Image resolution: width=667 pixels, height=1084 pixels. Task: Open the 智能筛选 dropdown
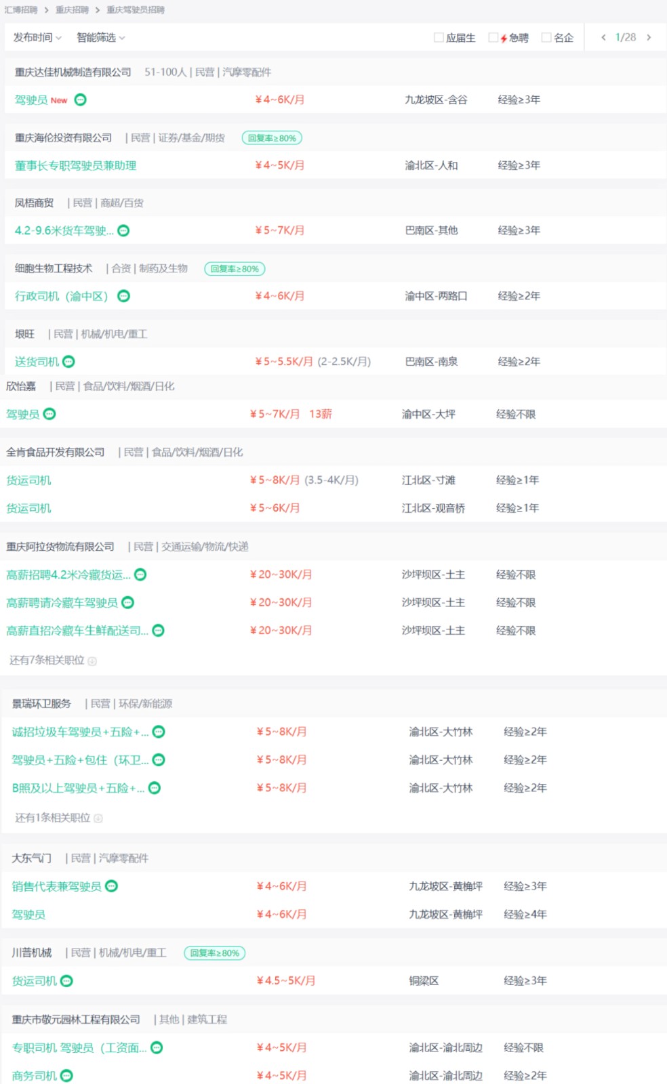click(x=100, y=37)
